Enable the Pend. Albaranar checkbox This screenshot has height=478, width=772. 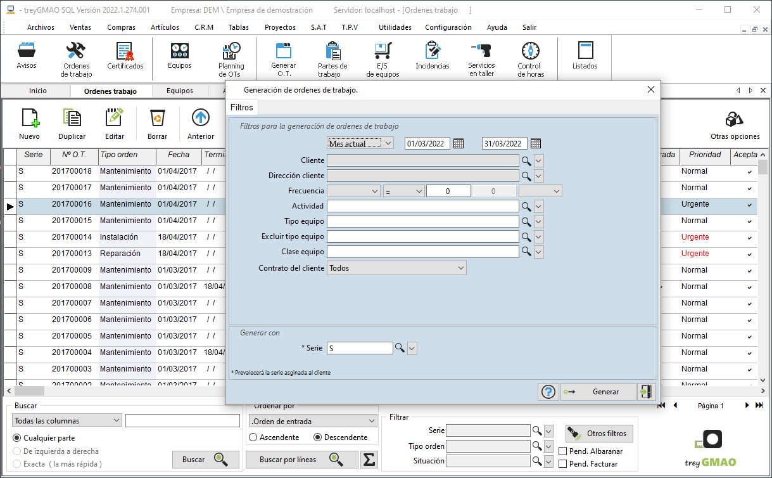point(563,451)
